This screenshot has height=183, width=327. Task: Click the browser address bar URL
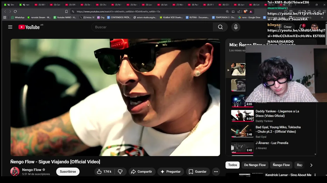point(119,11)
